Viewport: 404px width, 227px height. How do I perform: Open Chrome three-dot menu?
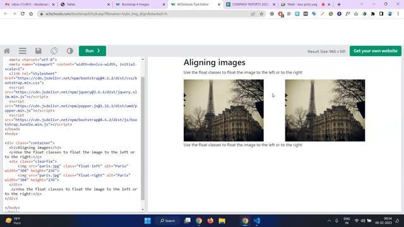(x=398, y=14)
